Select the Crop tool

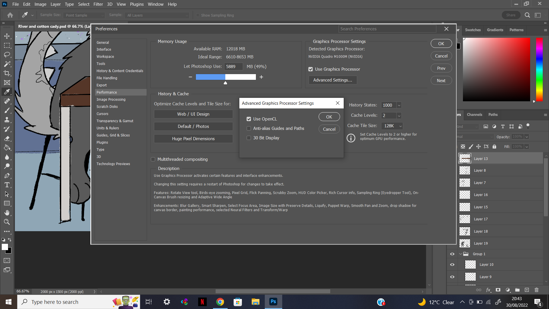(7, 73)
